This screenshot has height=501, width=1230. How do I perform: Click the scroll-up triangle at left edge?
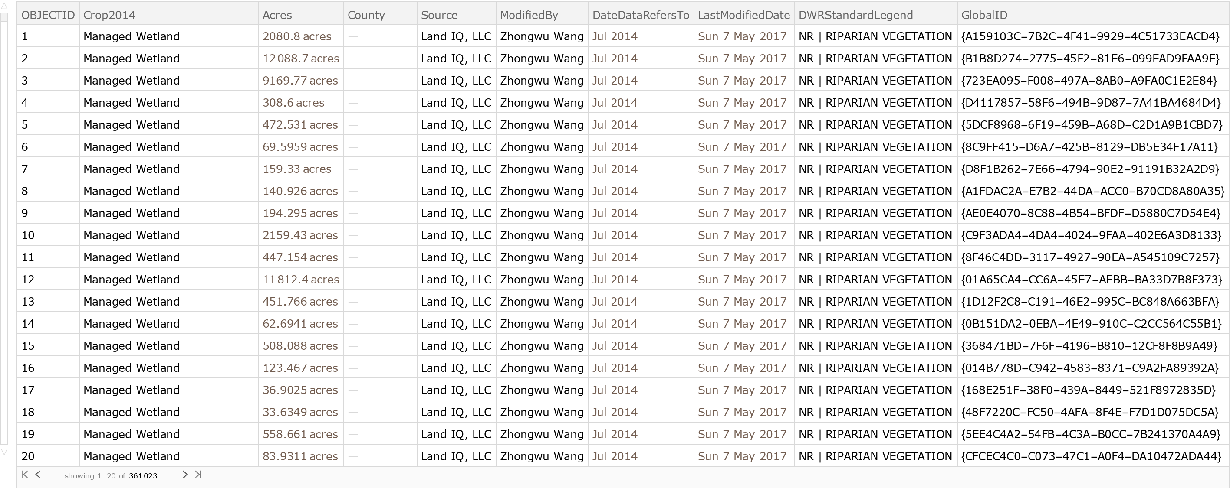[4, 6]
